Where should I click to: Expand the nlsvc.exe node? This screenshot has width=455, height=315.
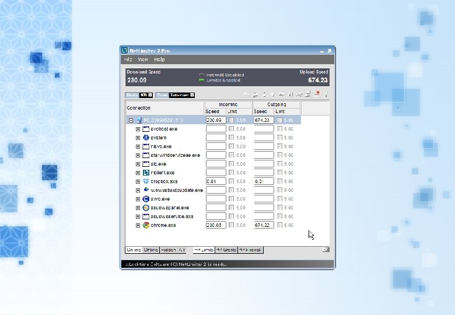pyautogui.click(x=138, y=146)
